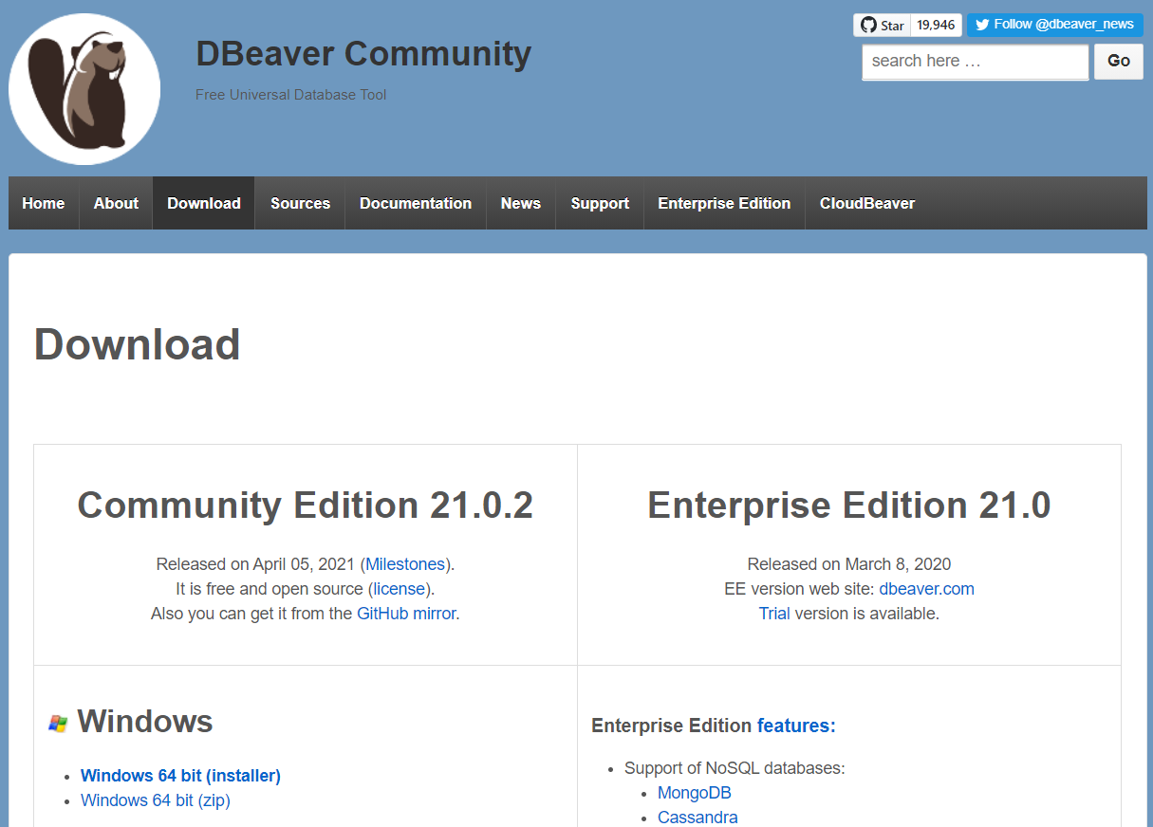This screenshot has width=1153, height=827.
Task: Click the 'Download' page heading
Action: pyautogui.click(x=137, y=344)
